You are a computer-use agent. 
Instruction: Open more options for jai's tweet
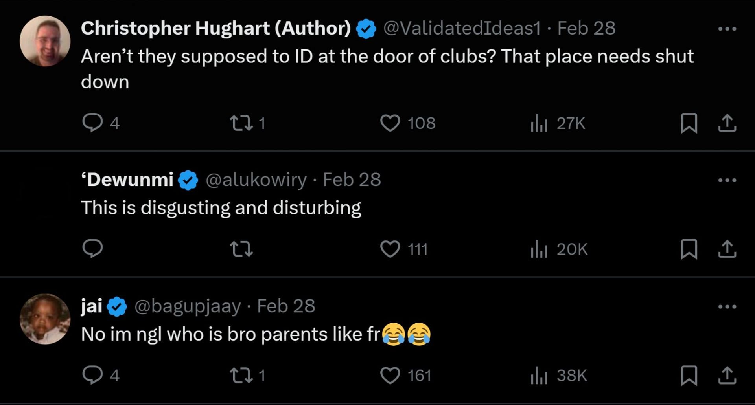(727, 306)
